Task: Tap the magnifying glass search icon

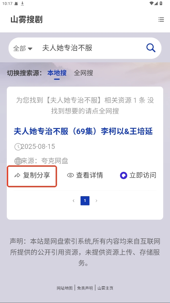Action: [x=151, y=48]
